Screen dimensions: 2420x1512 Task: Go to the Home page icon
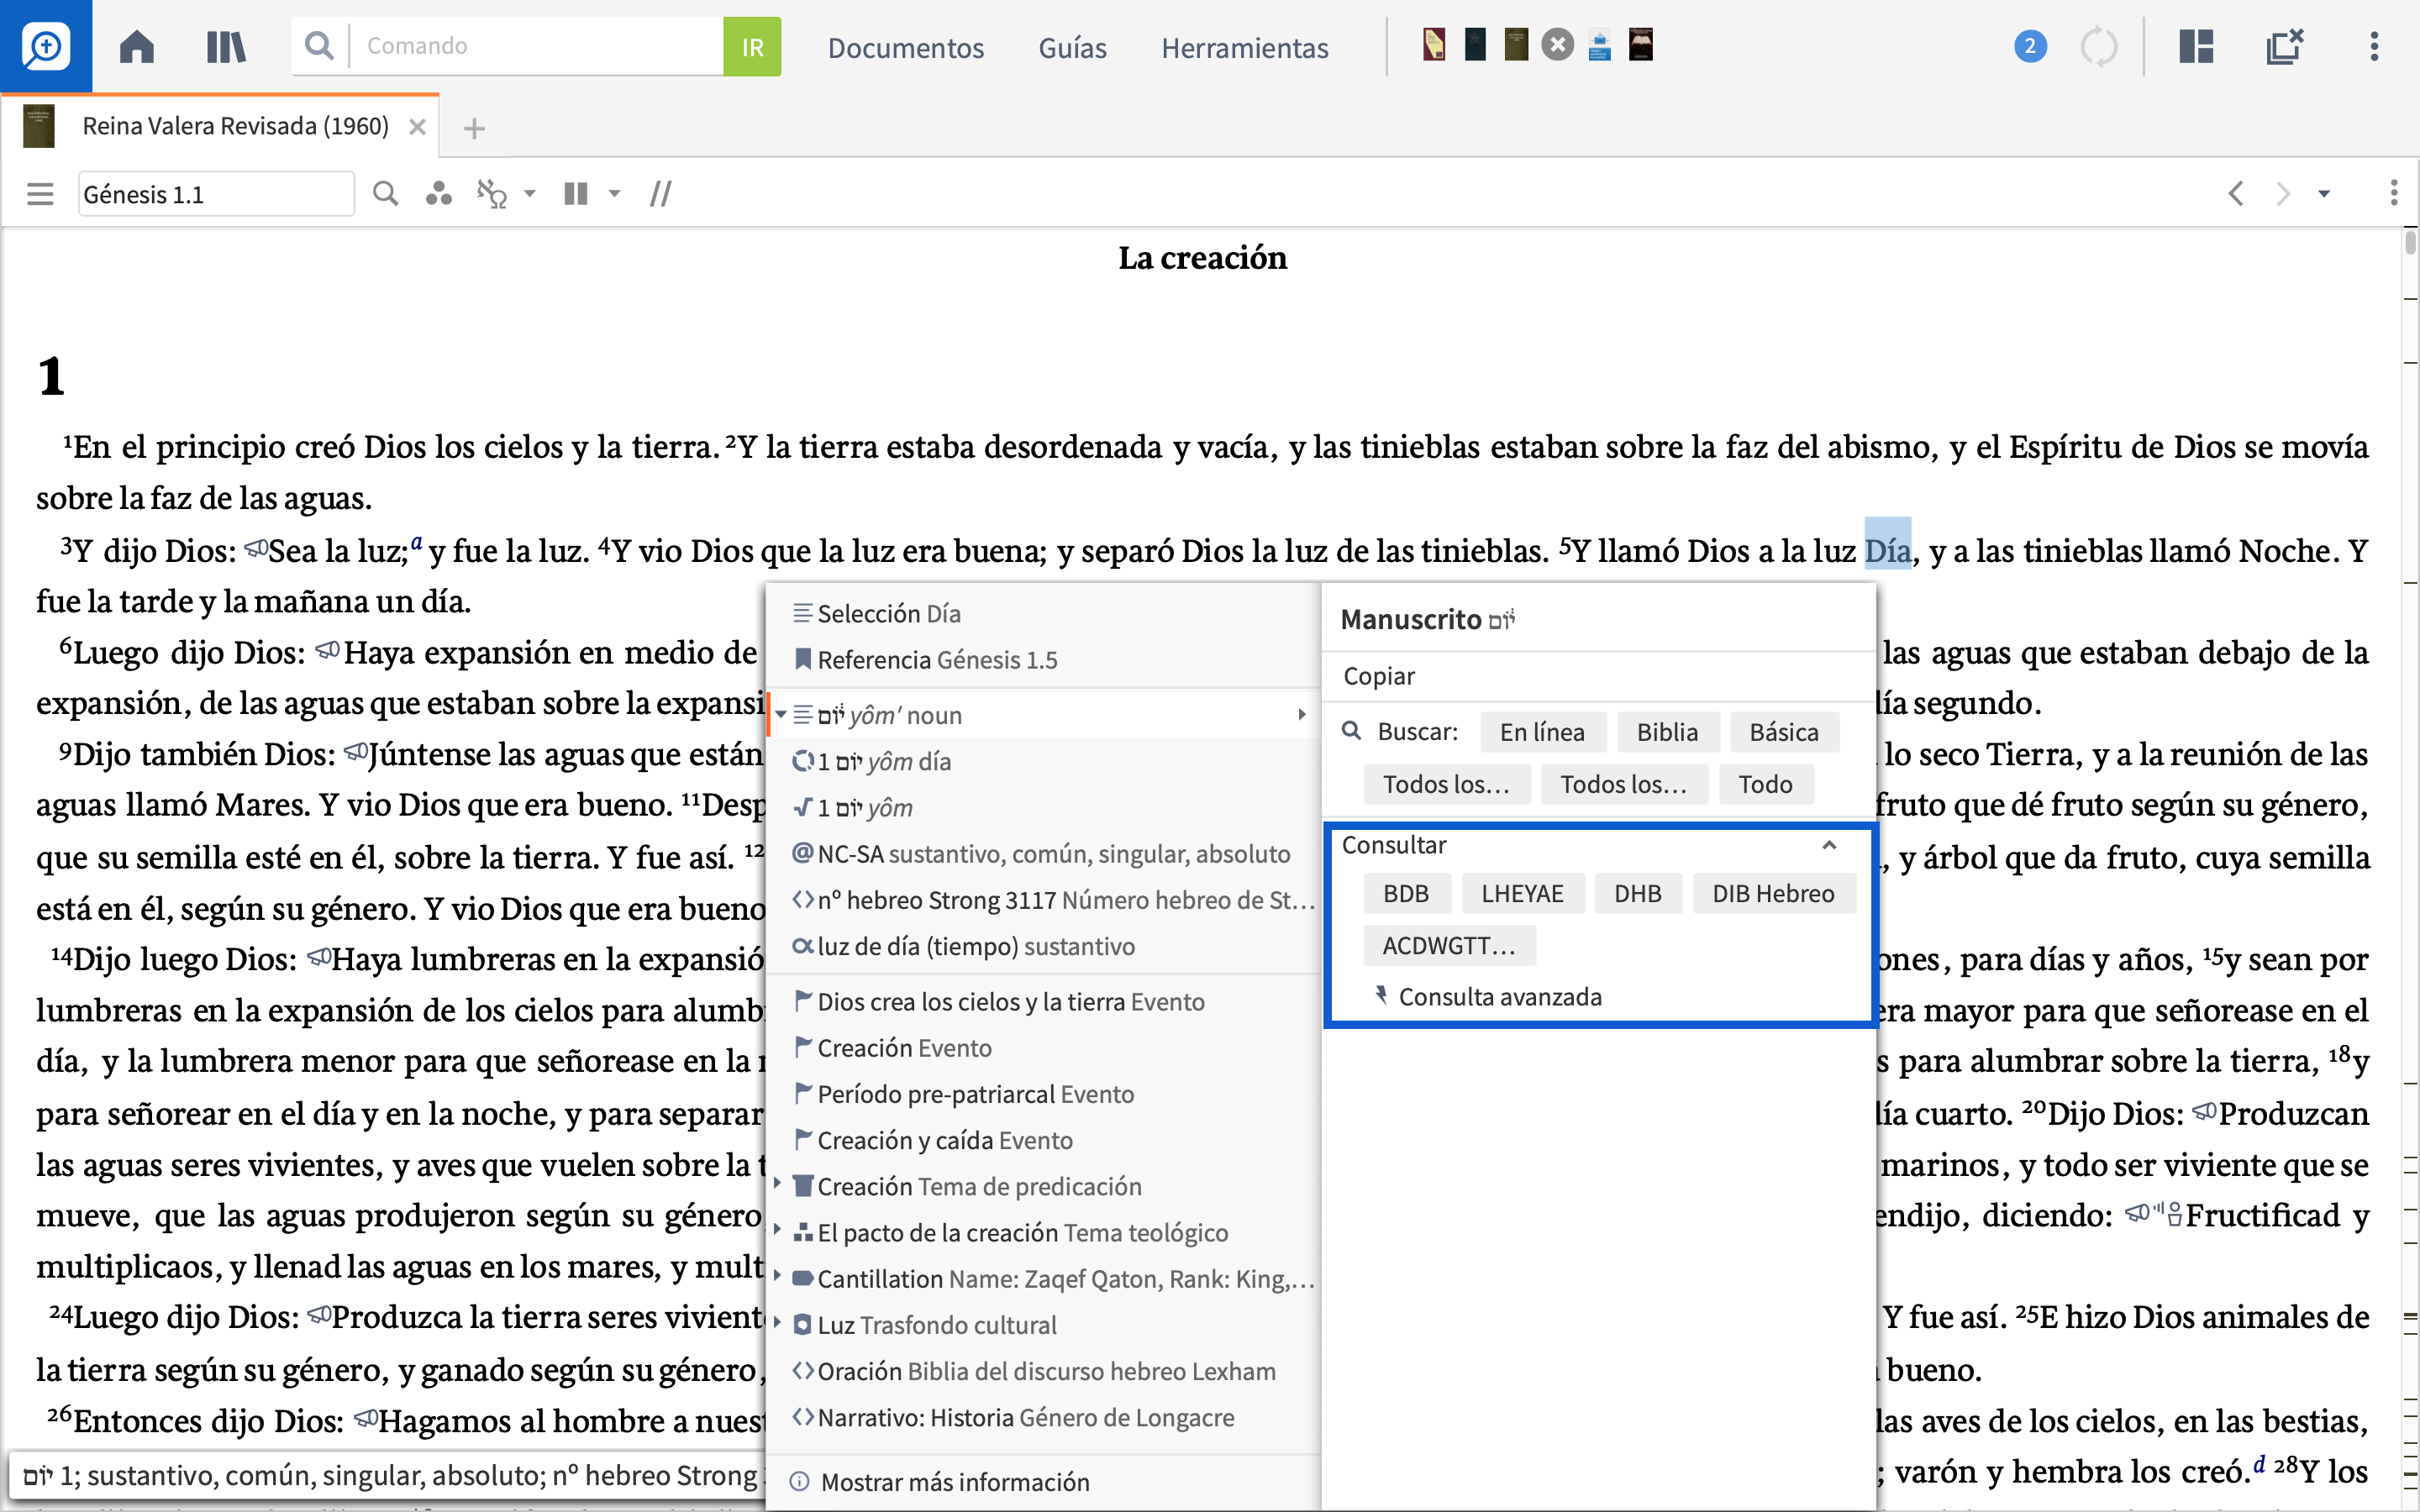tap(137, 46)
